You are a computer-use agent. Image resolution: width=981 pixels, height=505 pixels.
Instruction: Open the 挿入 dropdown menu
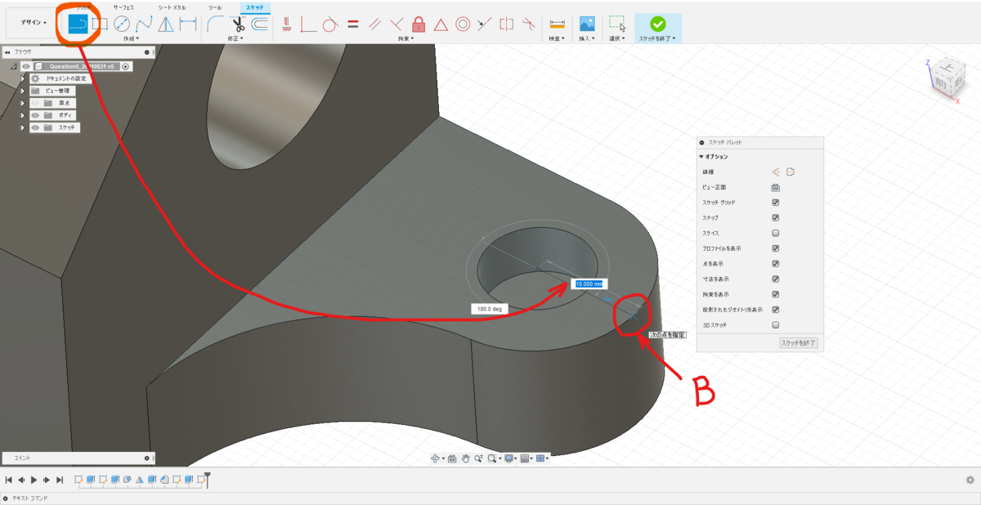[586, 38]
